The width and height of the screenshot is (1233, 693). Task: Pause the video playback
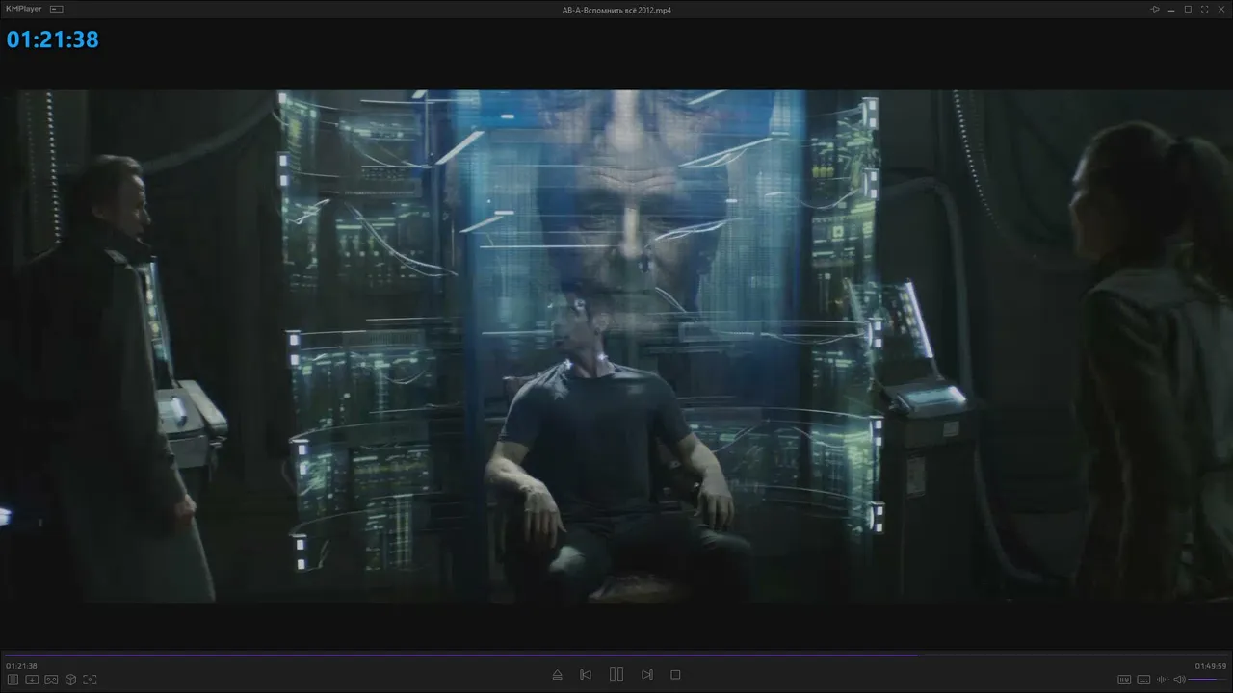point(616,675)
